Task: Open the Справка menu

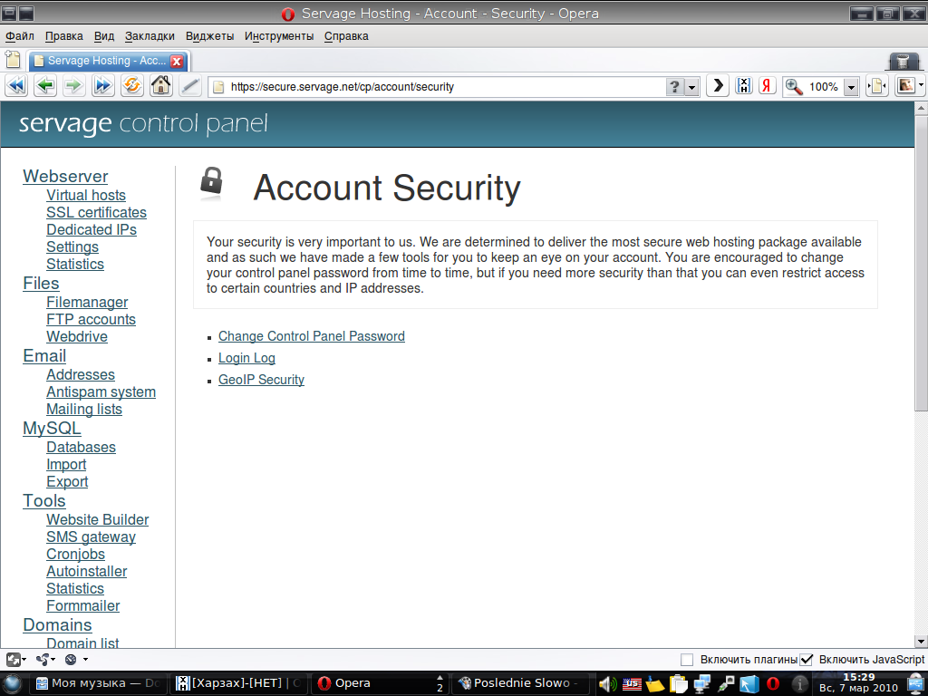Action: pyautogui.click(x=346, y=36)
